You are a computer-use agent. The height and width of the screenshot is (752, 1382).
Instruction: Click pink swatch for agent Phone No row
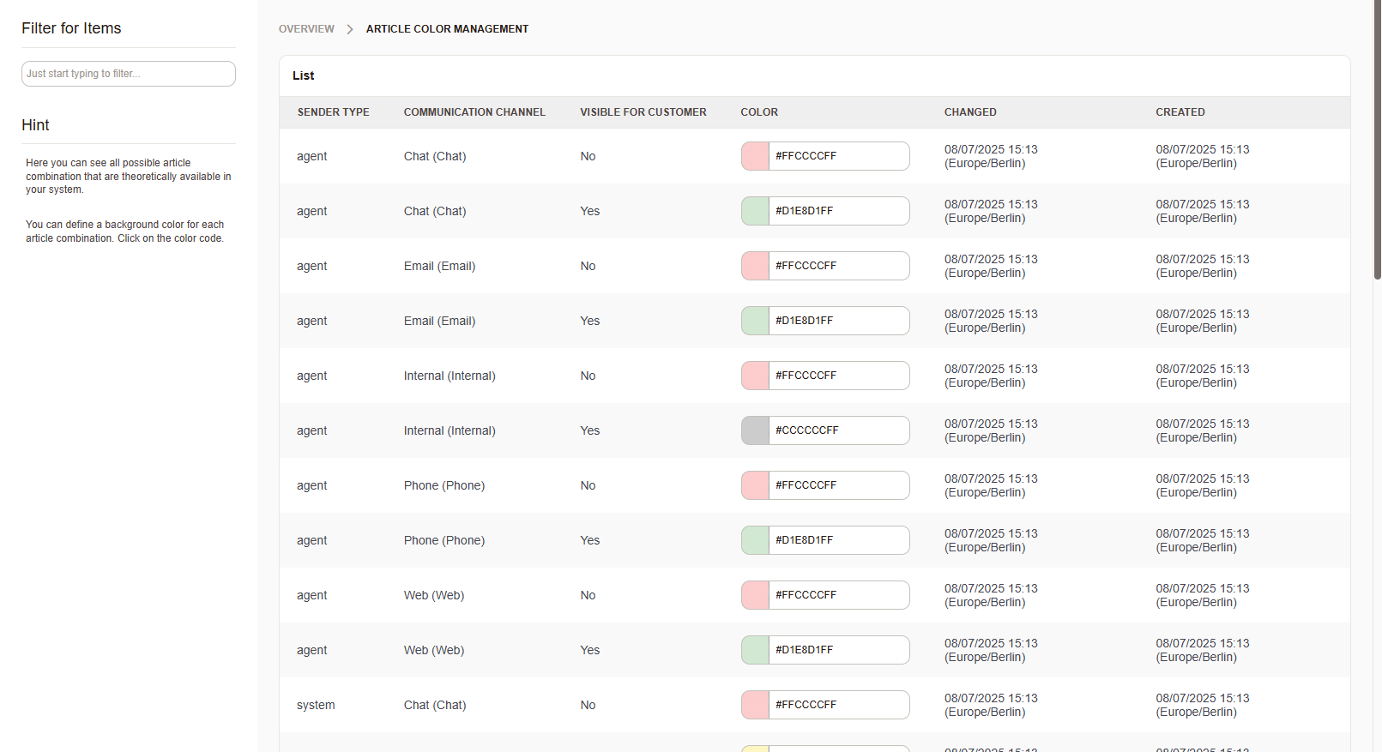pos(755,485)
